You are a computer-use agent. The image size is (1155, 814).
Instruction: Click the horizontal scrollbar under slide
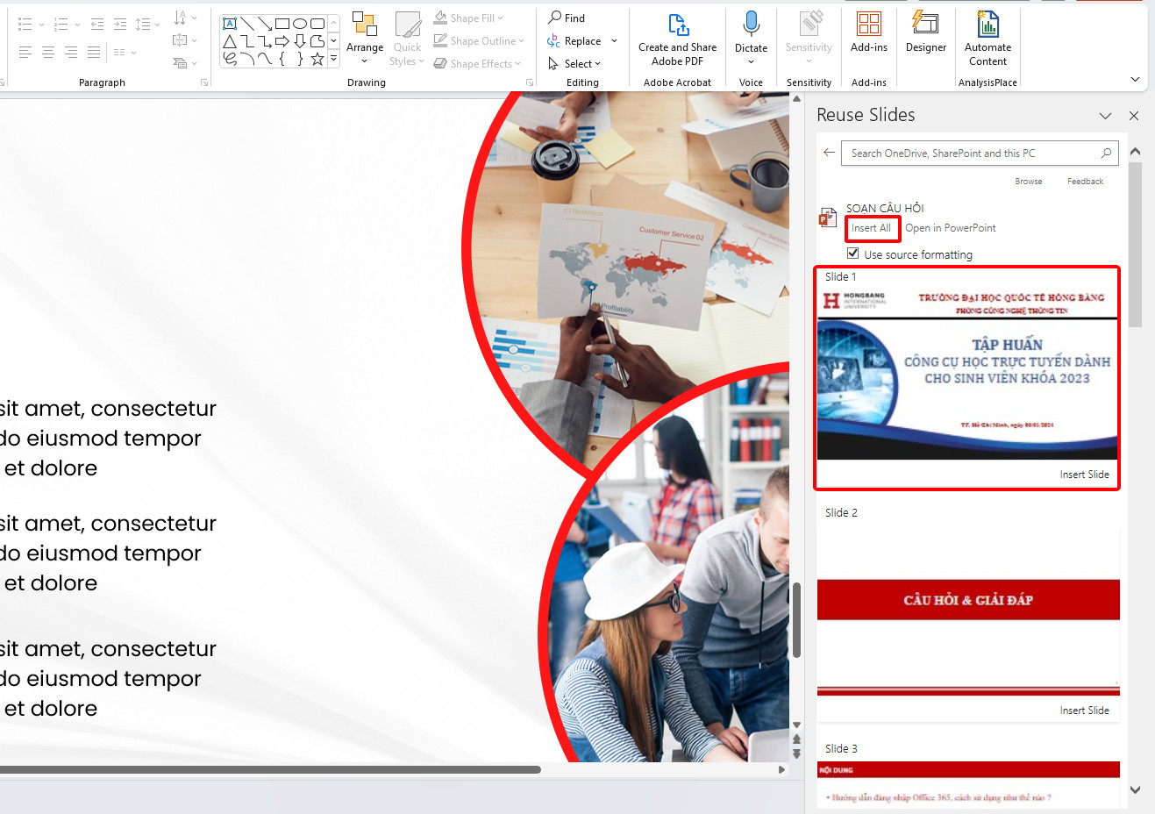tap(270, 769)
